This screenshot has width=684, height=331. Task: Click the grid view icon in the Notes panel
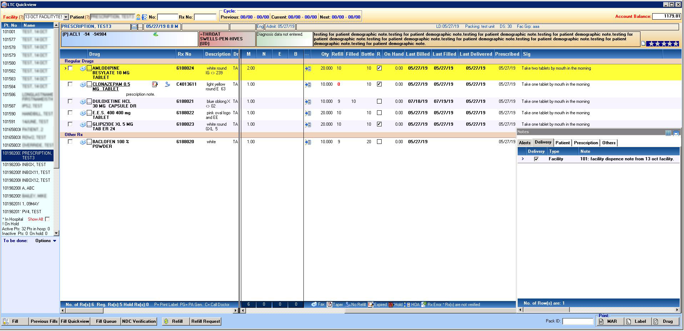tap(668, 133)
